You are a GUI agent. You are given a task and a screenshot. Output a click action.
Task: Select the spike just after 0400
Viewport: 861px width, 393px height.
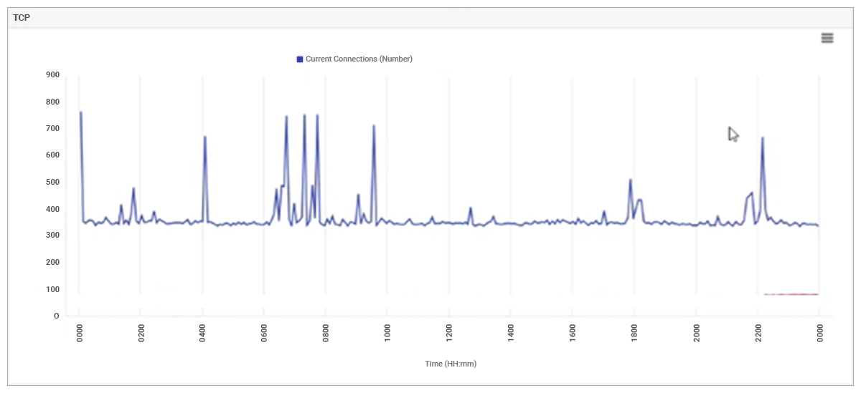[x=205, y=137]
